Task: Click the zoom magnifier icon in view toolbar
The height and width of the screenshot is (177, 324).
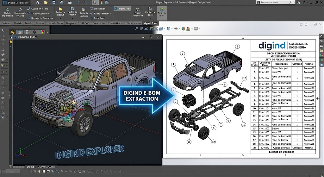Action: pos(136,29)
